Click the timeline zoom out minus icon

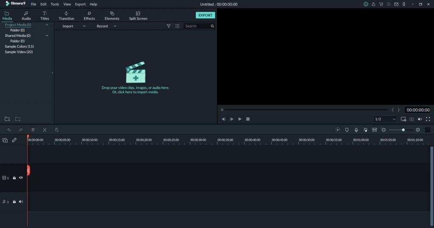coord(384,130)
